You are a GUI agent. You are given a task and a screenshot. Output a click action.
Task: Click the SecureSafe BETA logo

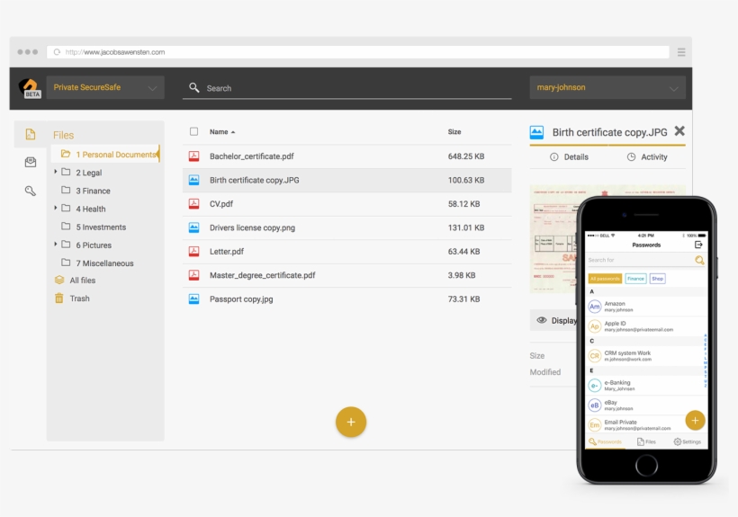pos(30,88)
